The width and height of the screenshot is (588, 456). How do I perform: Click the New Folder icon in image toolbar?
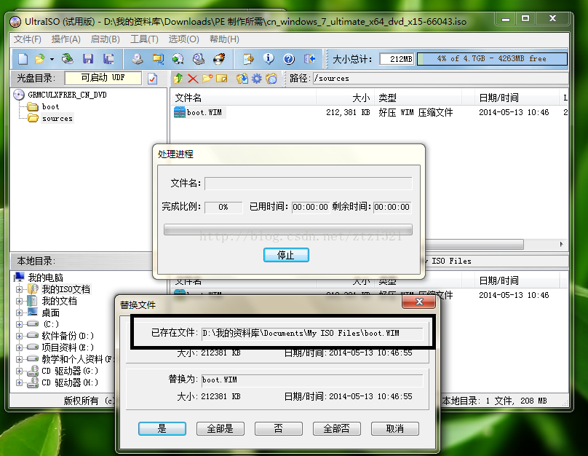pyautogui.click(x=207, y=79)
